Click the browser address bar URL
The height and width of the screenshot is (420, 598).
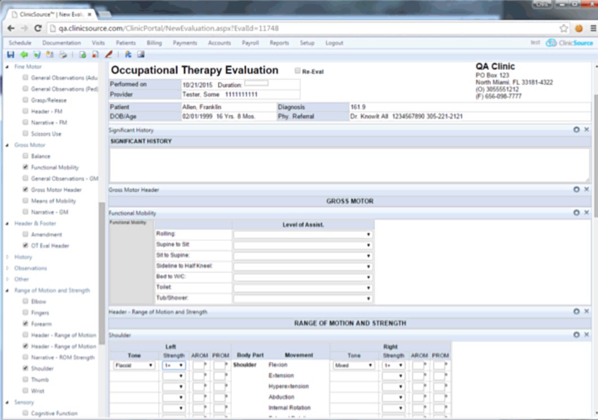(x=169, y=28)
